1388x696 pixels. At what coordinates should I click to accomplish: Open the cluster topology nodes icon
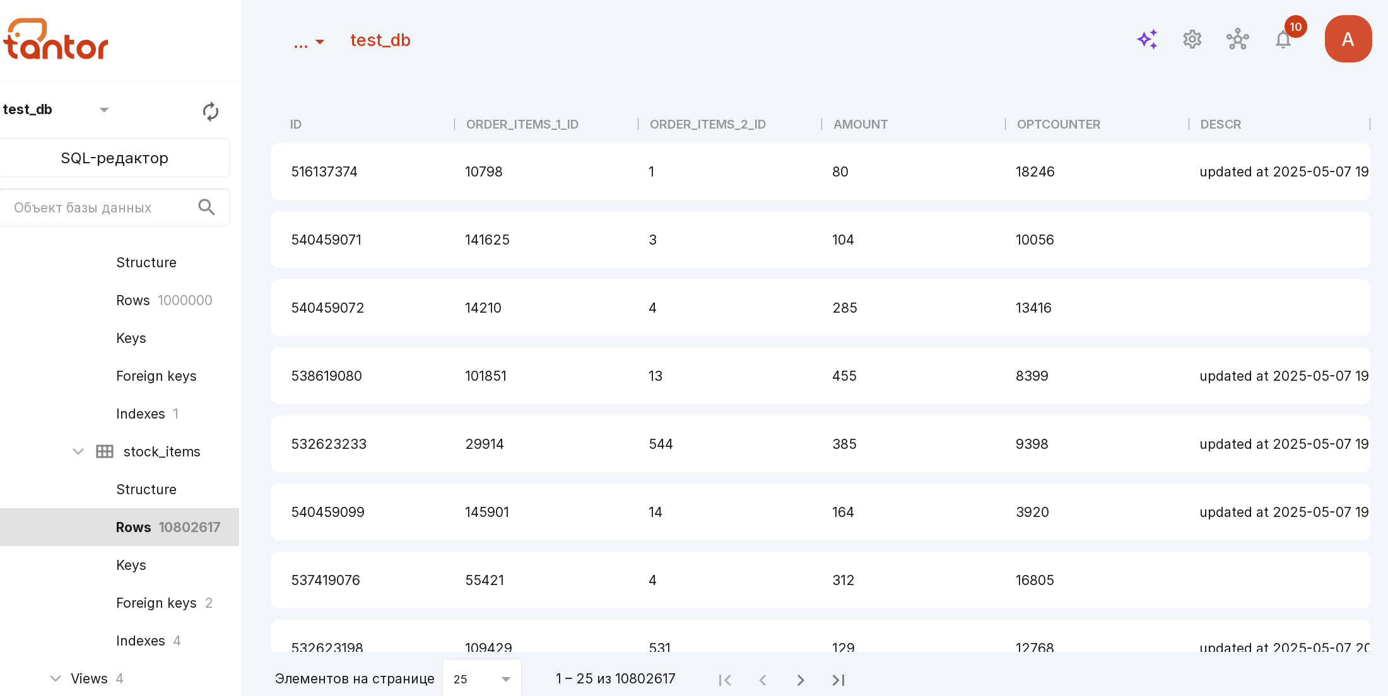point(1237,40)
